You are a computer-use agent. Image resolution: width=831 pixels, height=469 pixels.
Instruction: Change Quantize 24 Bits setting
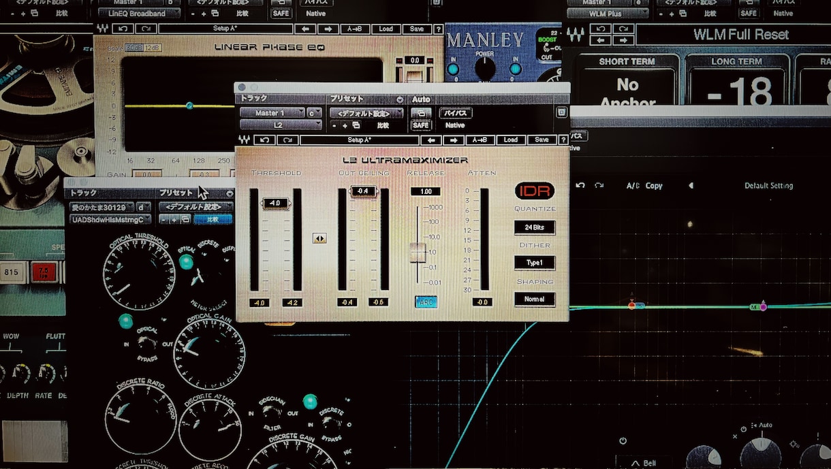(x=535, y=227)
